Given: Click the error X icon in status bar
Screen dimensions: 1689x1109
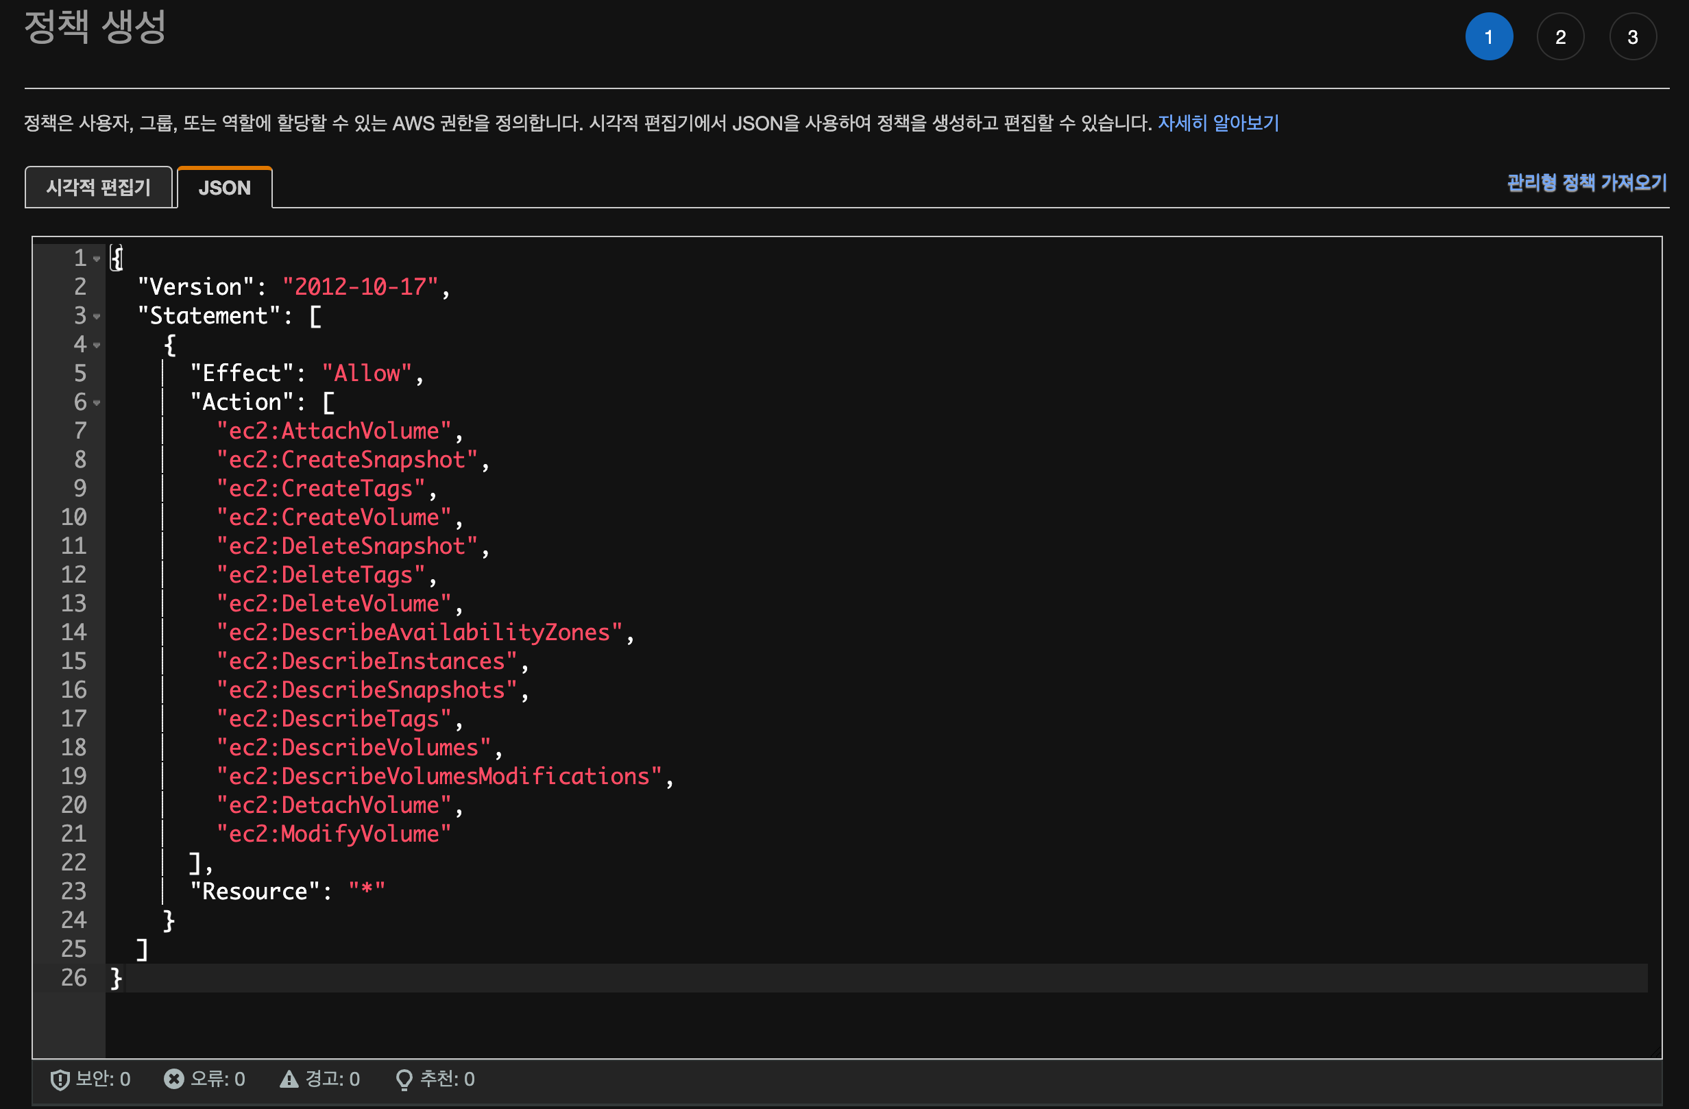Looking at the screenshot, I should point(173,1078).
